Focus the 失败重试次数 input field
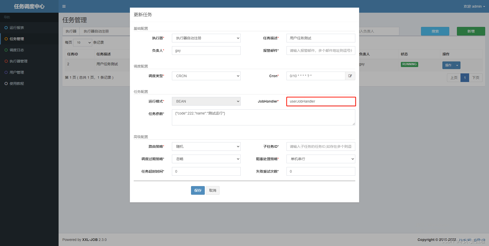This screenshot has height=246, width=489. click(x=321, y=171)
